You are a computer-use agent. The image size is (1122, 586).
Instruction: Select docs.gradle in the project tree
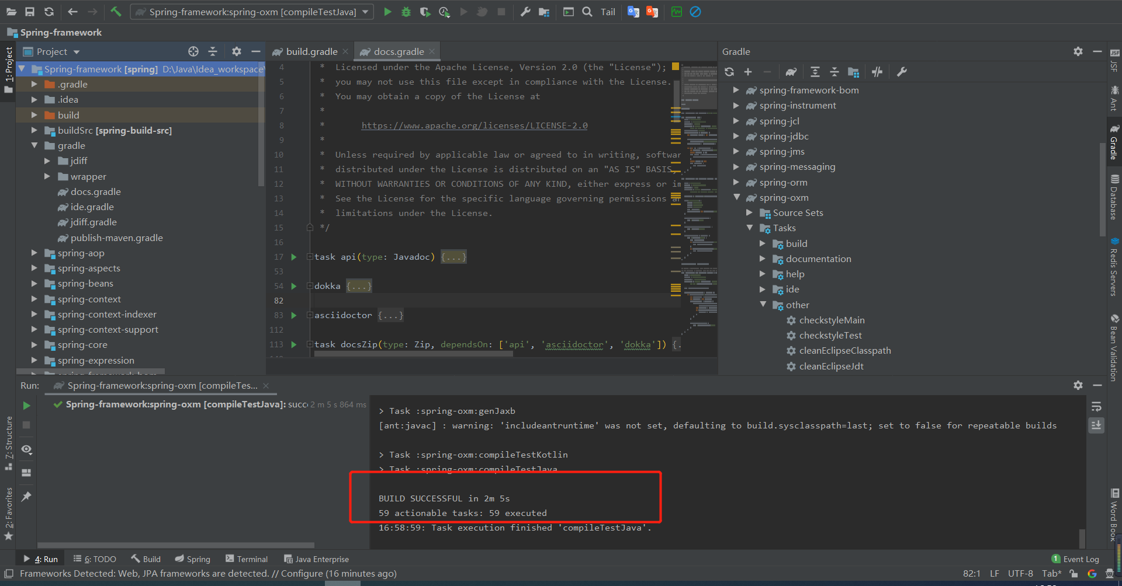[x=95, y=191]
